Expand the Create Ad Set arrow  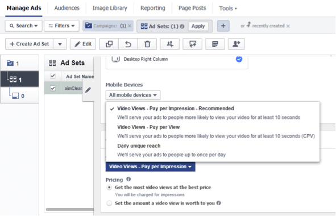(60, 44)
